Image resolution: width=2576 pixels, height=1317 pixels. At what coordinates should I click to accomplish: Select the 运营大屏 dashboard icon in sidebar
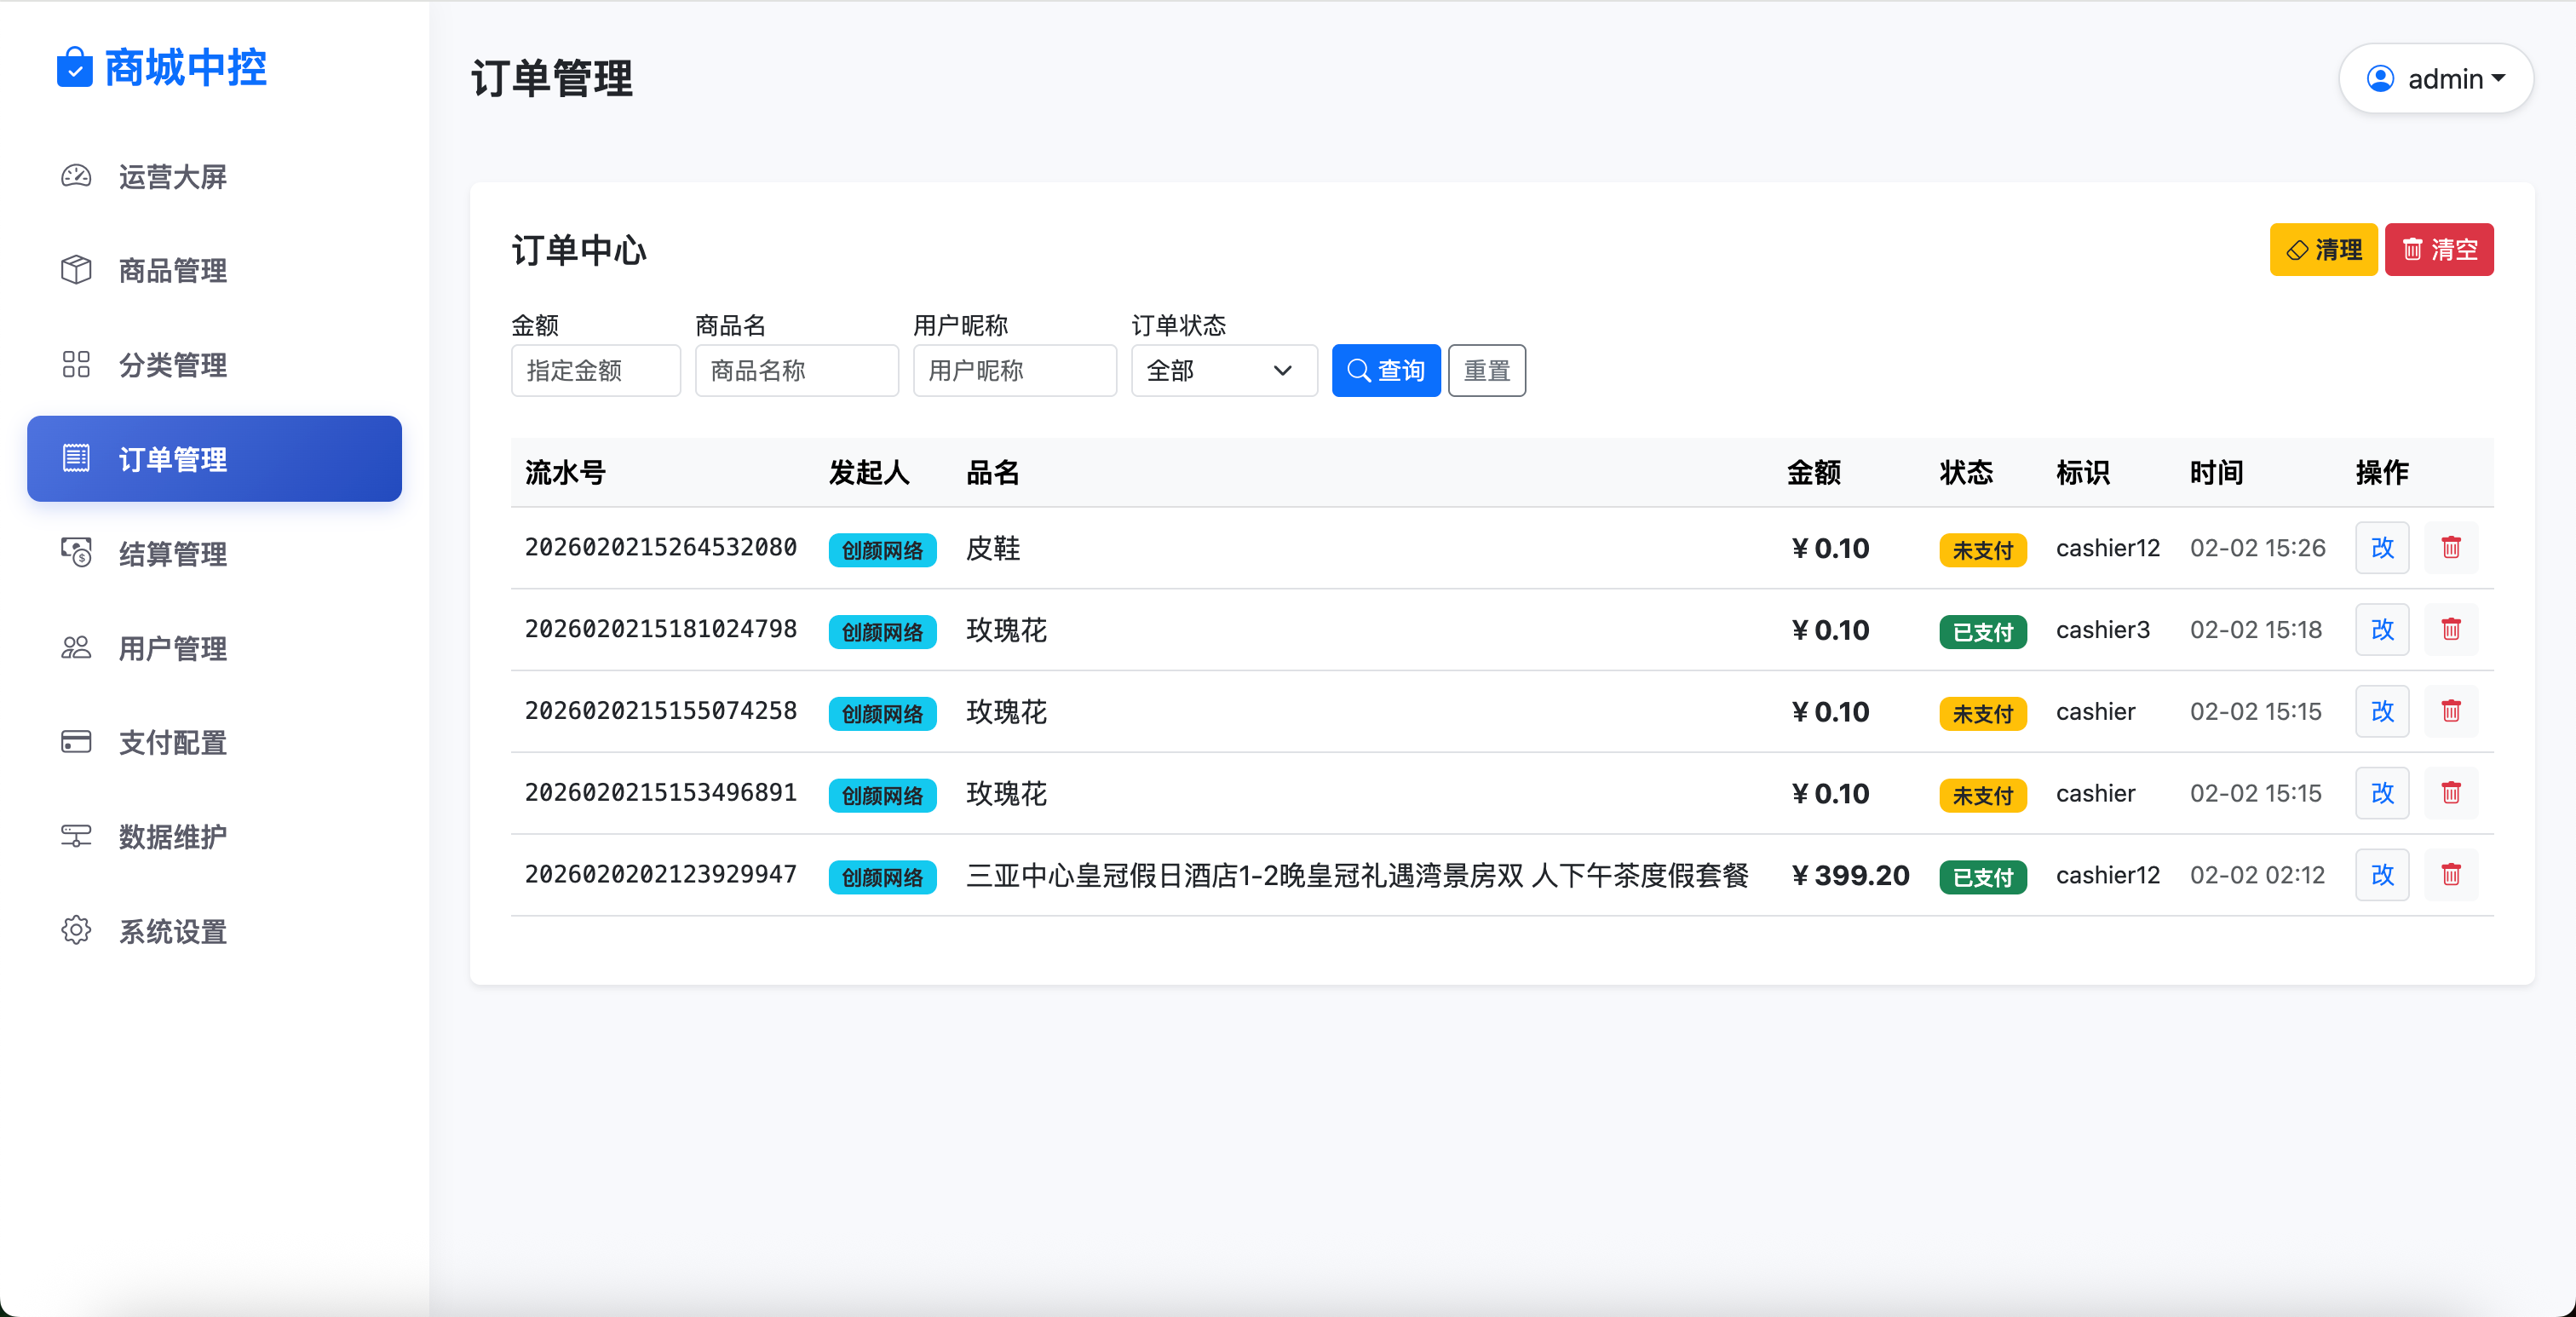[75, 176]
